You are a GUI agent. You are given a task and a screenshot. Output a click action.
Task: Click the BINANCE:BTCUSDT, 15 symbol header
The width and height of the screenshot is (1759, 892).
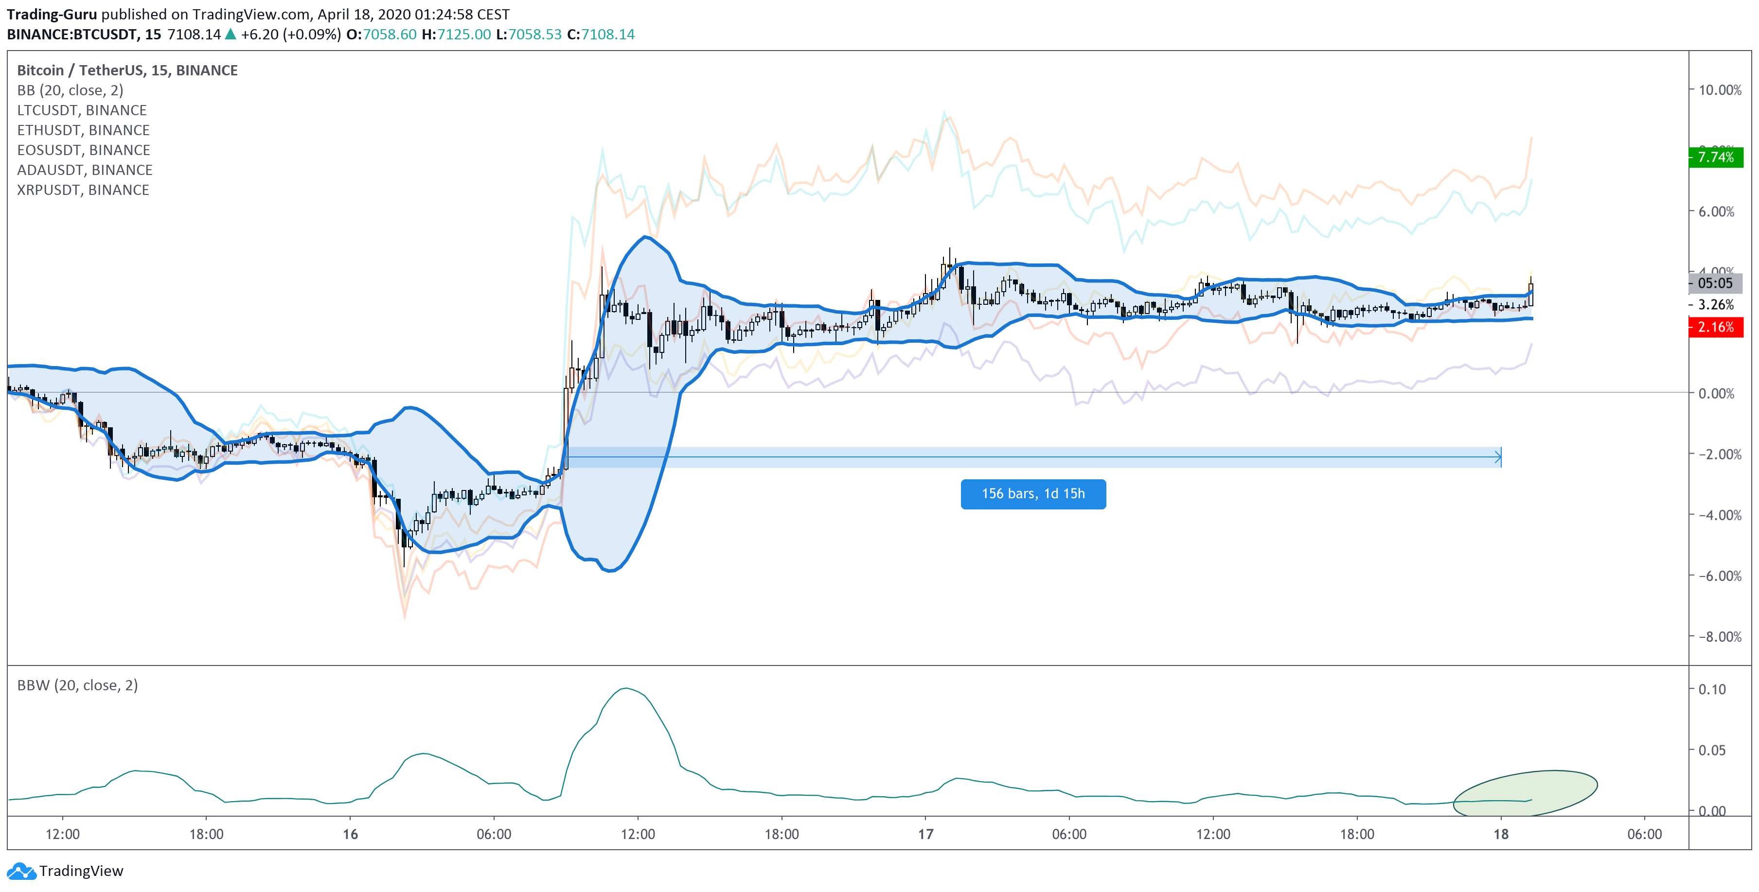[x=84, y=34]
